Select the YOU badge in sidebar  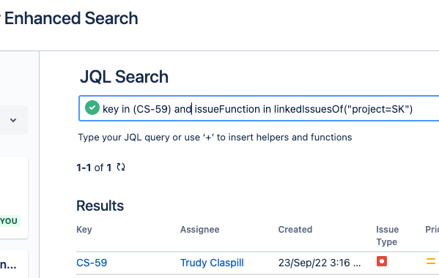tap(10, 221)
